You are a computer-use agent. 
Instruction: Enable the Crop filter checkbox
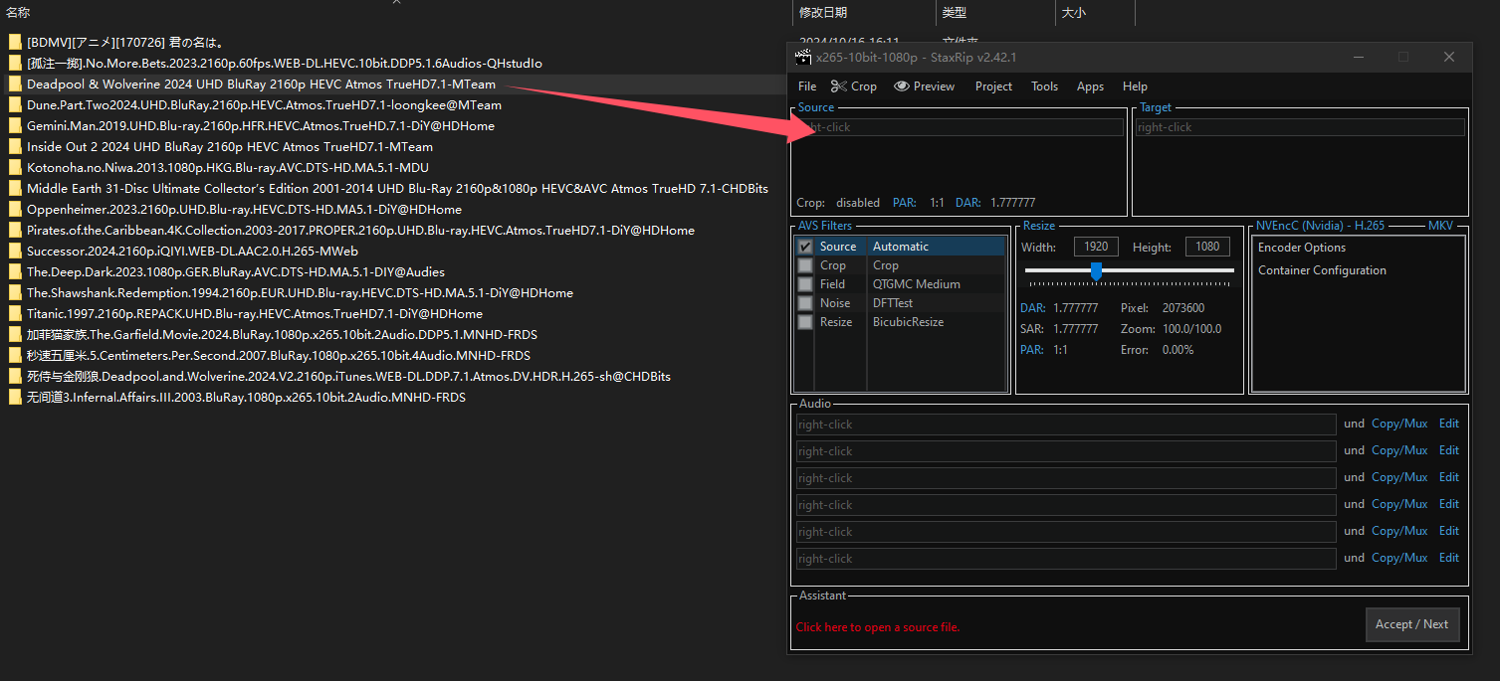click(x=805, y=265)
